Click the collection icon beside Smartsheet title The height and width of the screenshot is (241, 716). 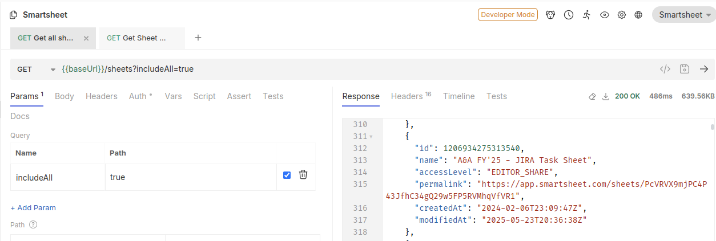click(x=13, y=15)
